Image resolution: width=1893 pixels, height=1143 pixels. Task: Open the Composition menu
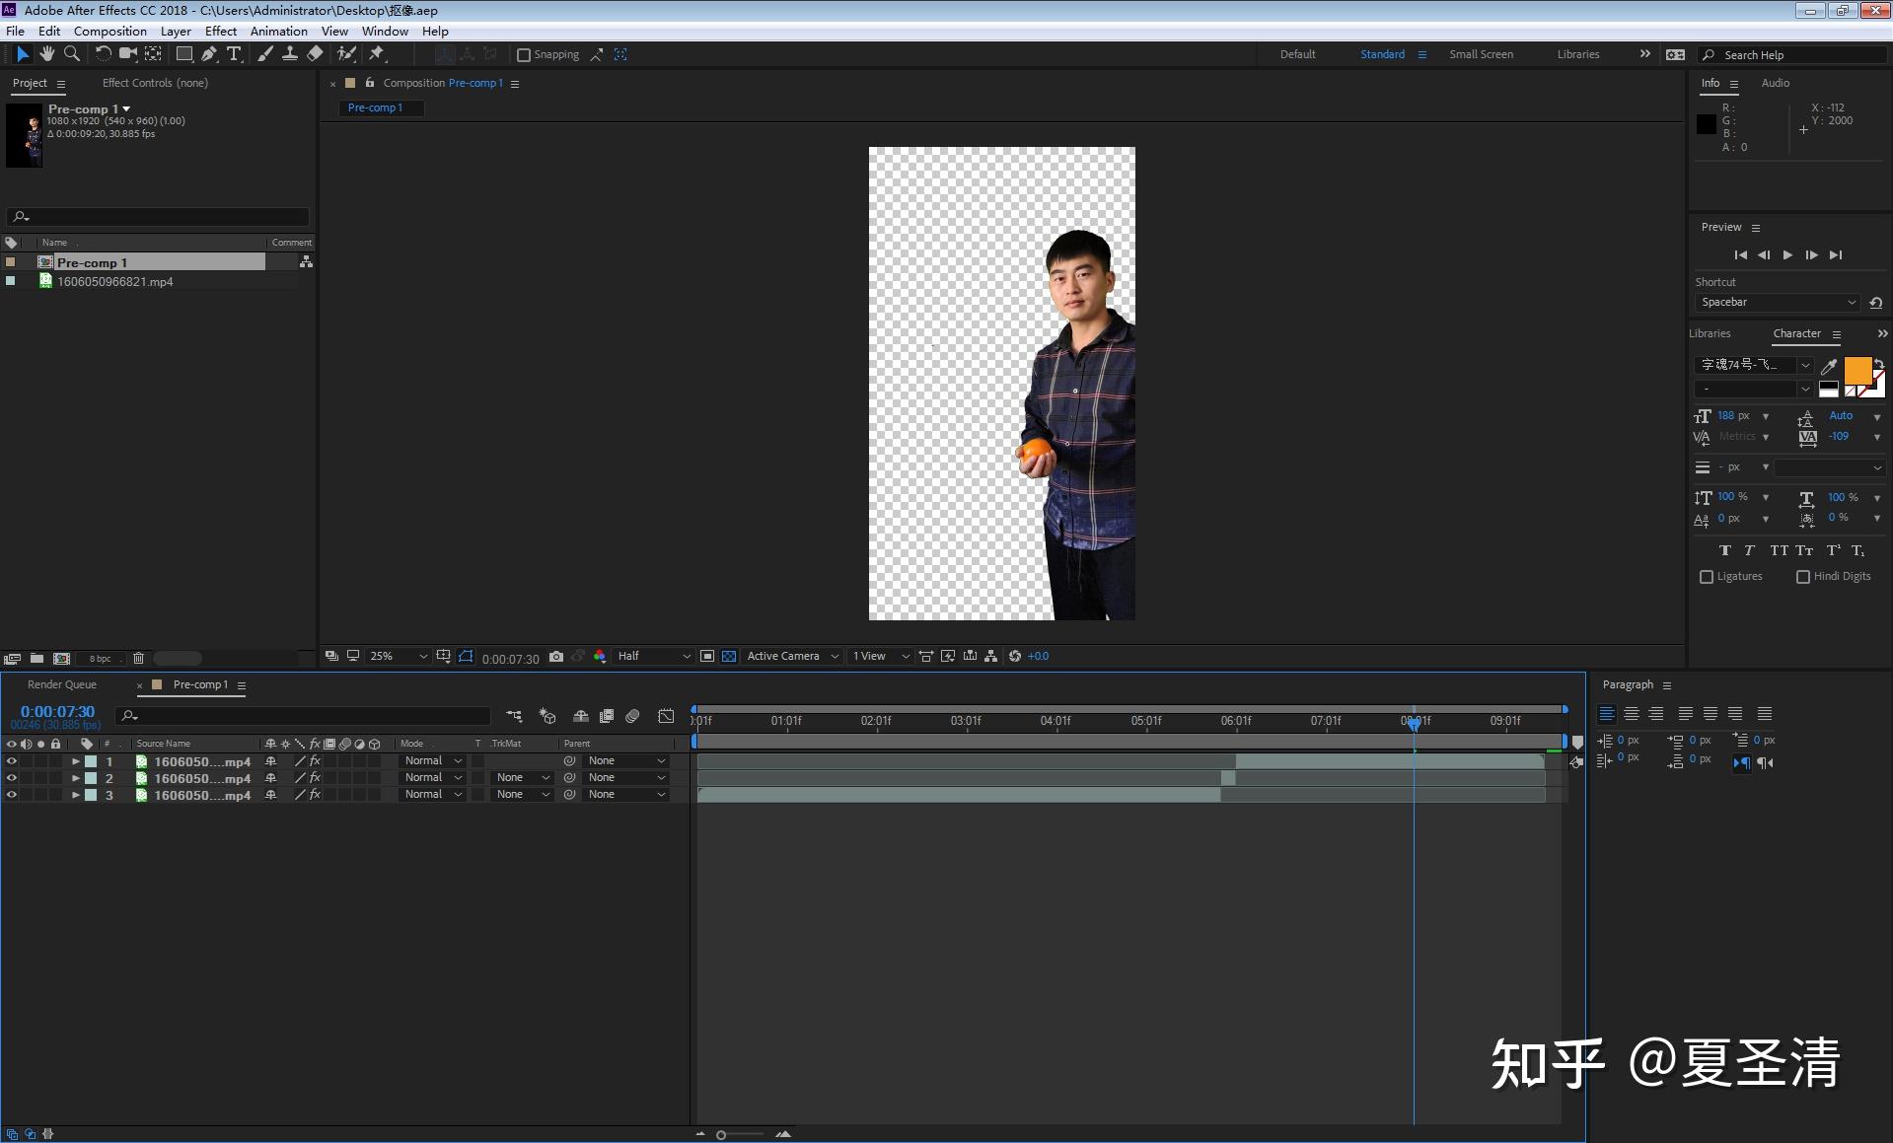(109, 32)
